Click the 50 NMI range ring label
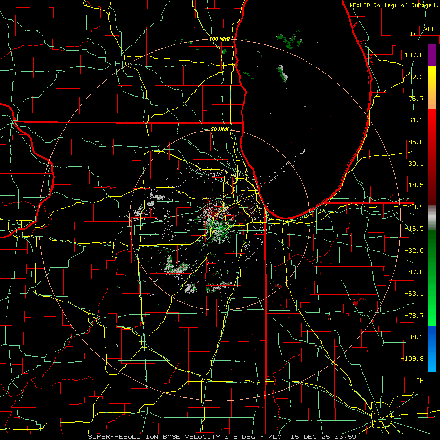440x440 pixels. point(220,130)
